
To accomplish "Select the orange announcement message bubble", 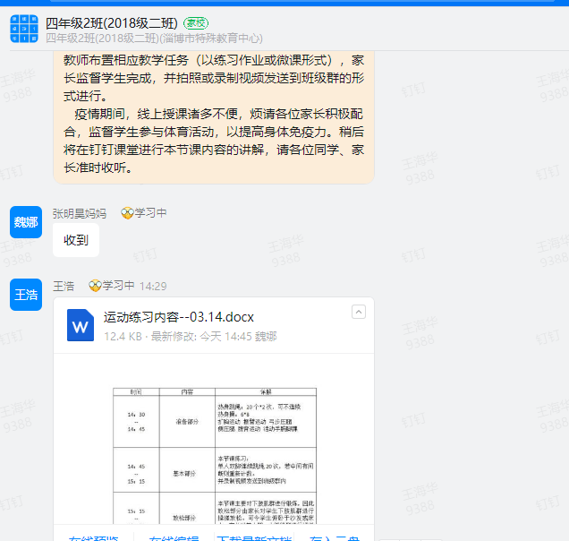I will click(214, 117).
